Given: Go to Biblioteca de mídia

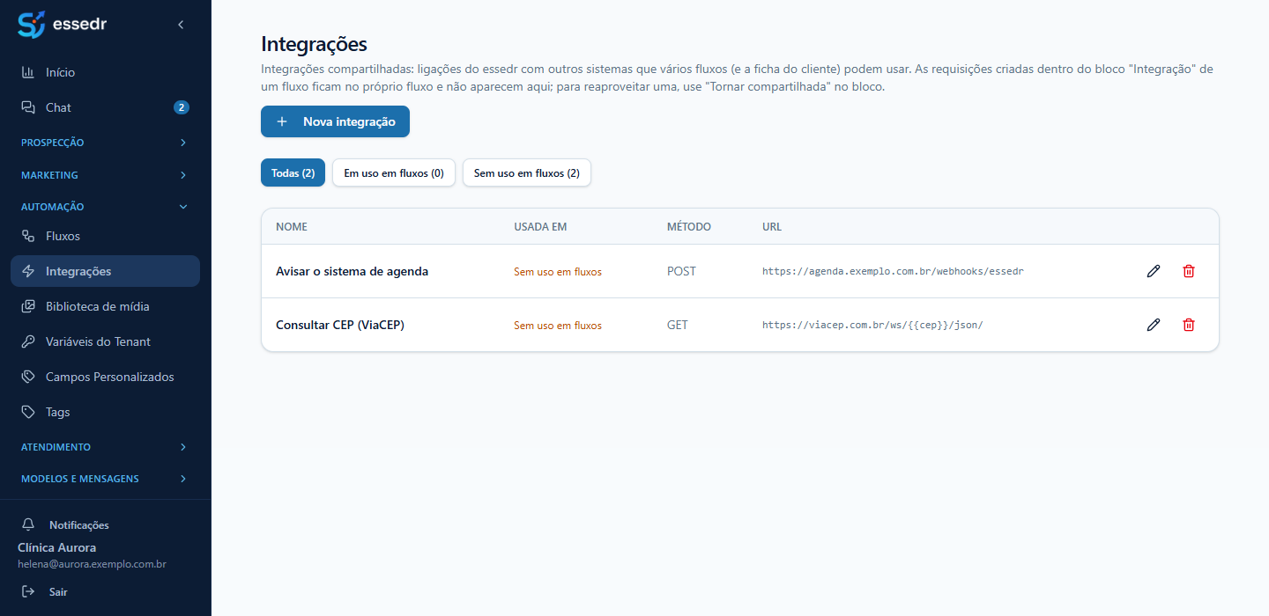Looking at the screenshot, I should coord(105,306).
